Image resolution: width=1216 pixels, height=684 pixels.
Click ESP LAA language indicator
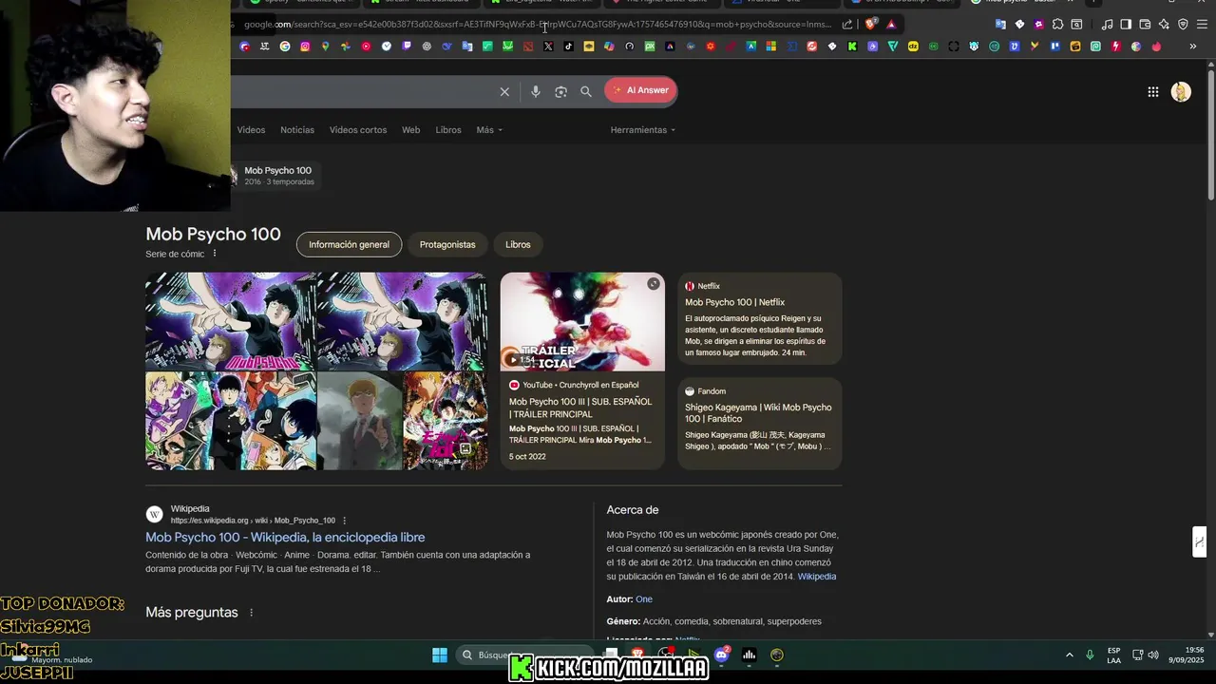pos(1113,655)
